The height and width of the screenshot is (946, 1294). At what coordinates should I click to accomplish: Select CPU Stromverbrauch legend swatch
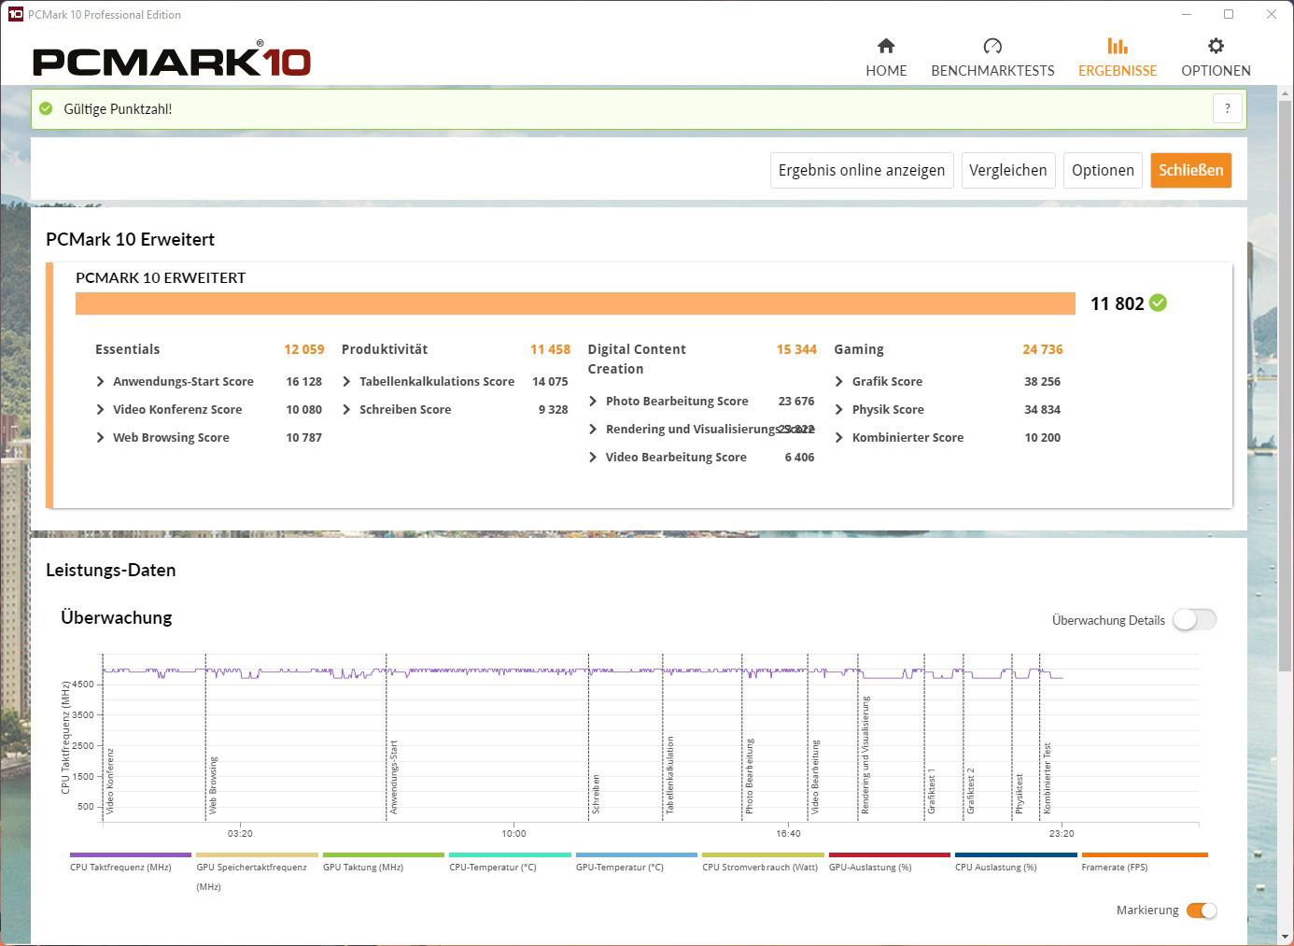click(763, 854)
